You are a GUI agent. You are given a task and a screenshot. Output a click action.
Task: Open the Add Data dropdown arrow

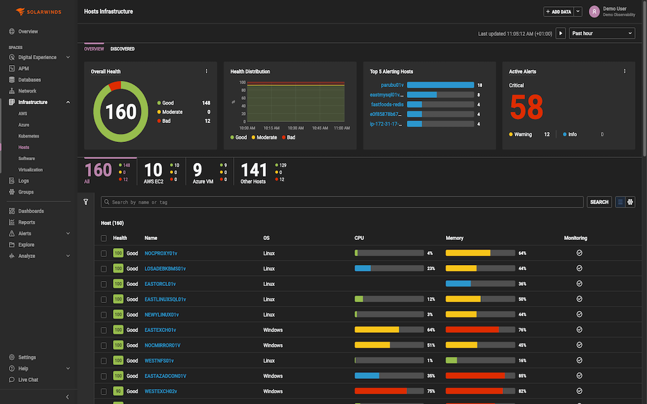coord(578,11)
